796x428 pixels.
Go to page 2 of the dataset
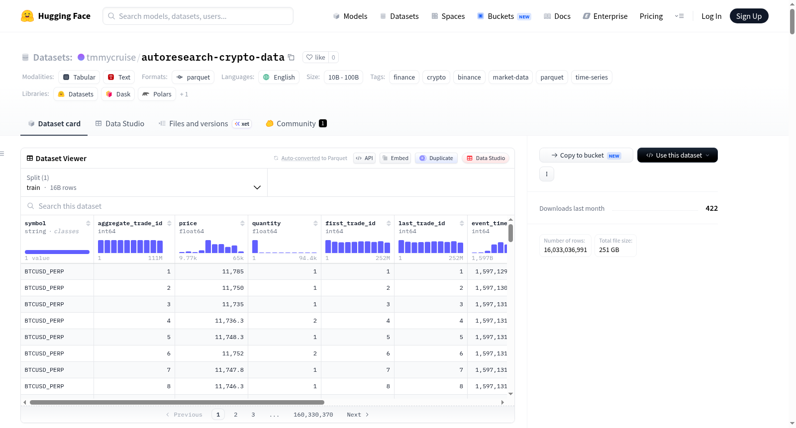[x=236, y=415]
